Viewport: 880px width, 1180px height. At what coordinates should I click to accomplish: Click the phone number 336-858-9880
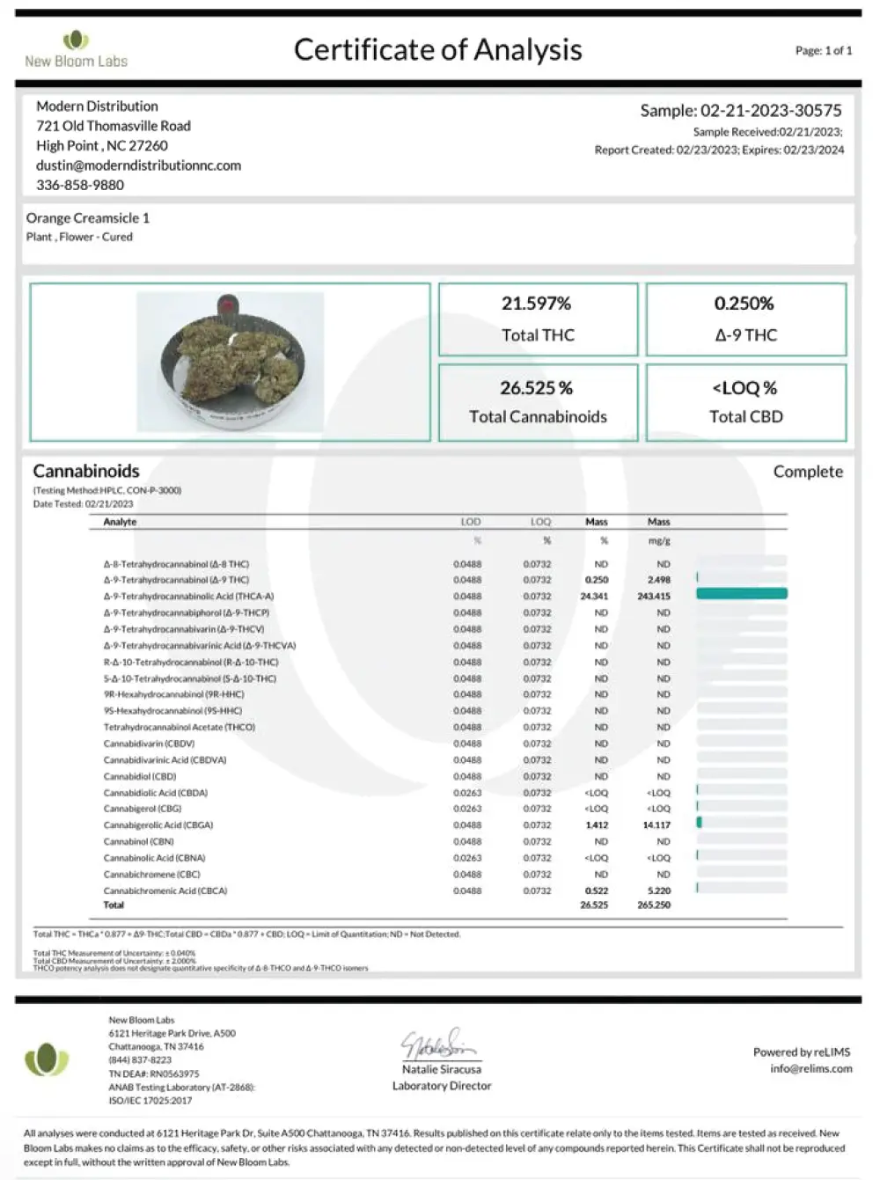[80, 185]
